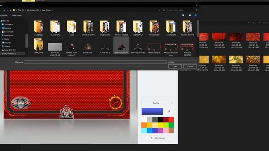Expand address dropdown in background Explorer window
Image resolution: width=269 pixels, height=151 pixels.
[248, 23]
